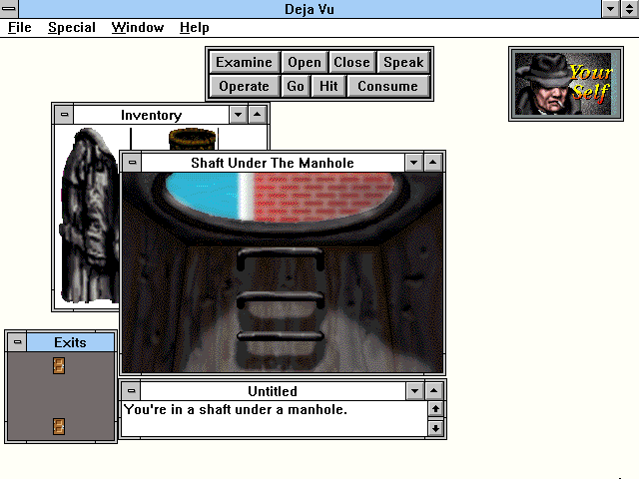The width and height of the screenshot is (639, 479).
Task: Pick the Speak command
Action: [x=403, y=62]
